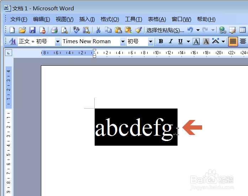
Task: Click the Permission restricted document icon
Action: click(x=42, y=30)
